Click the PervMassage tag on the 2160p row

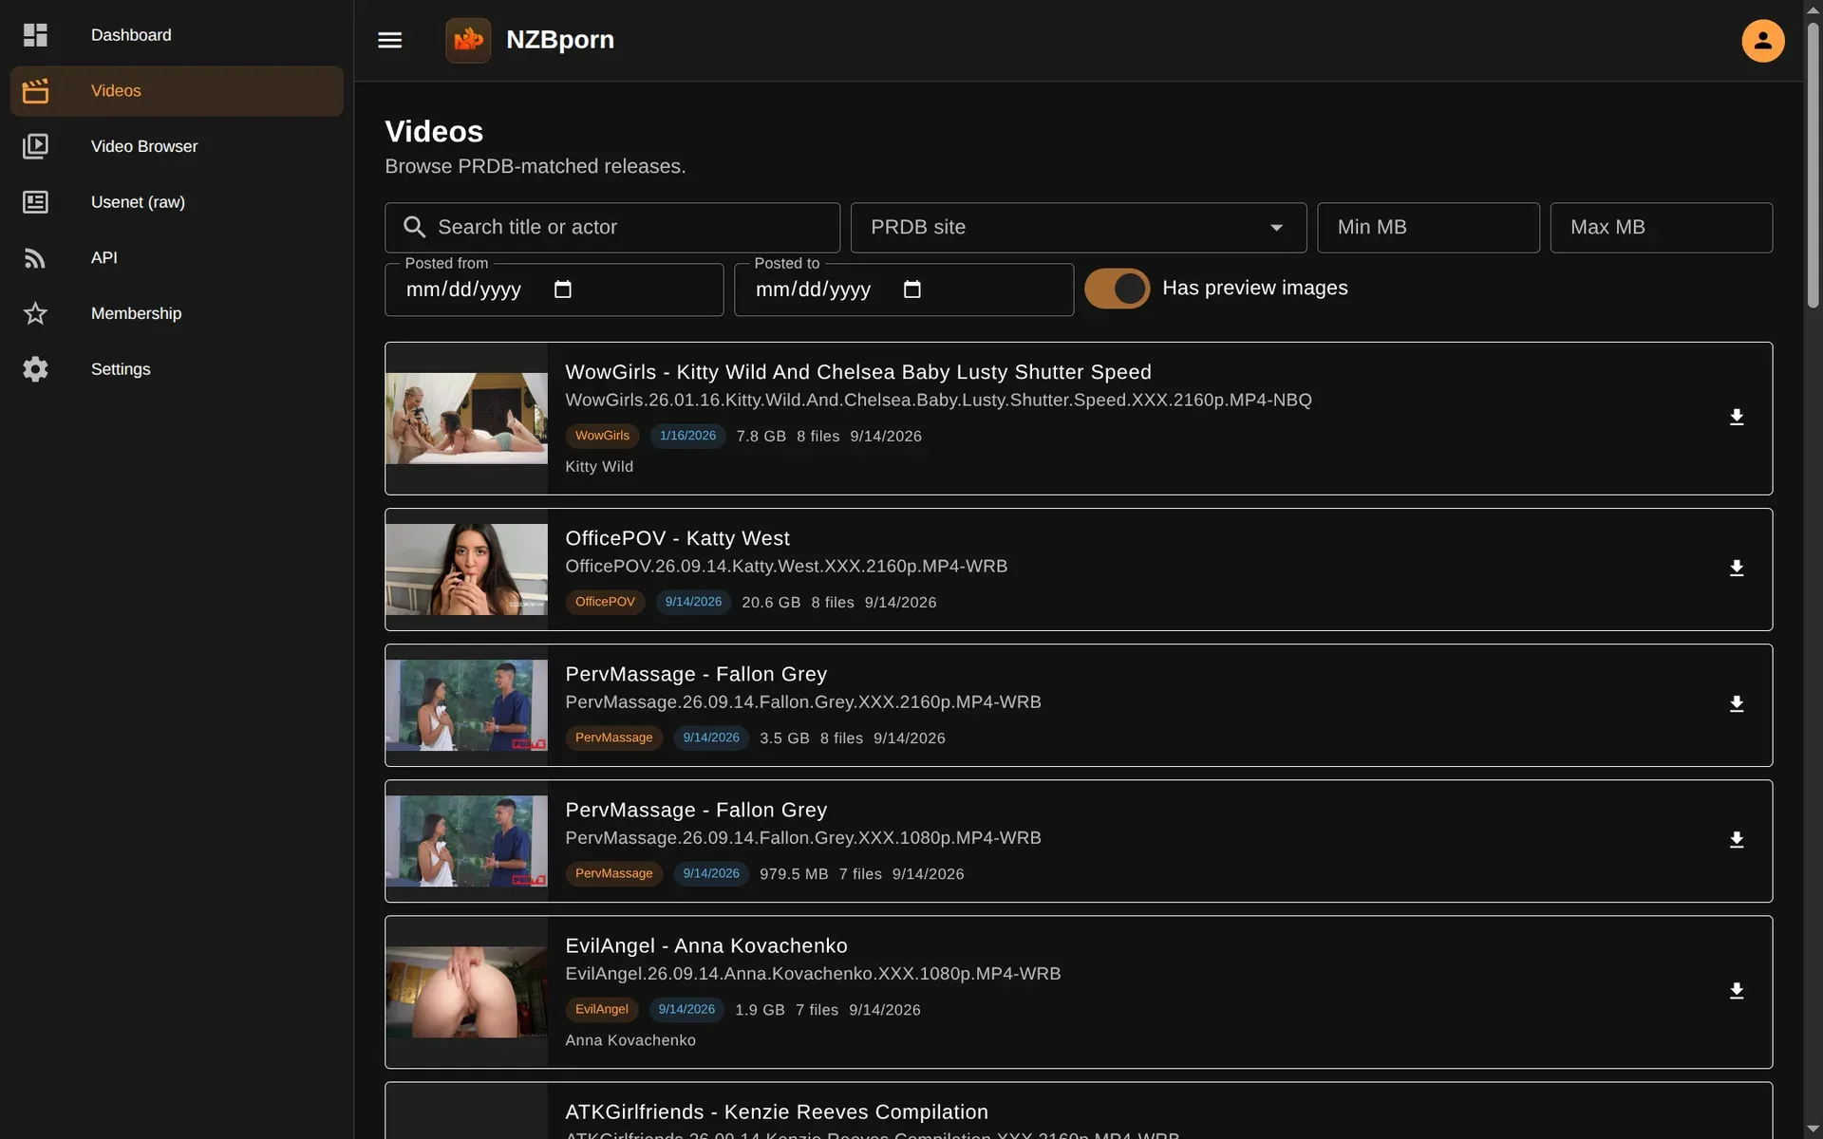[613, 738]
